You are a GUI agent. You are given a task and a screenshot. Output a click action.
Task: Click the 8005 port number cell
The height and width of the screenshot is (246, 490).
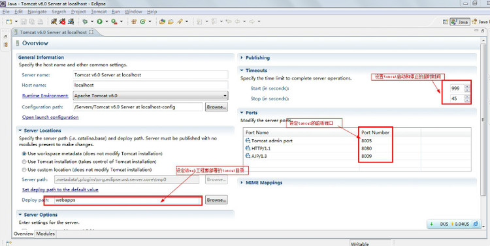367,141
